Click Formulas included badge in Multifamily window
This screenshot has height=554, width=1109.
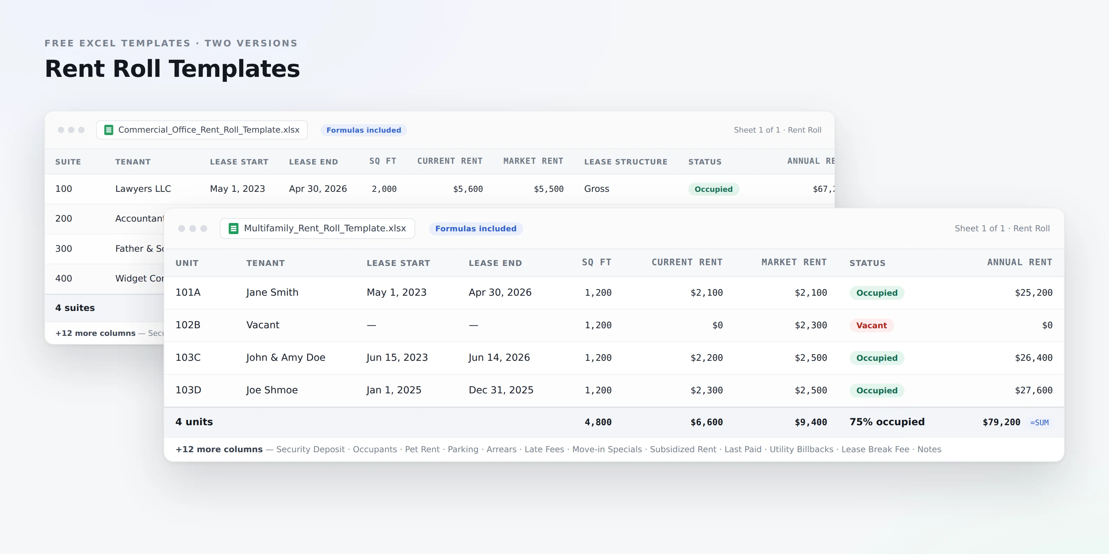[476, 229]
